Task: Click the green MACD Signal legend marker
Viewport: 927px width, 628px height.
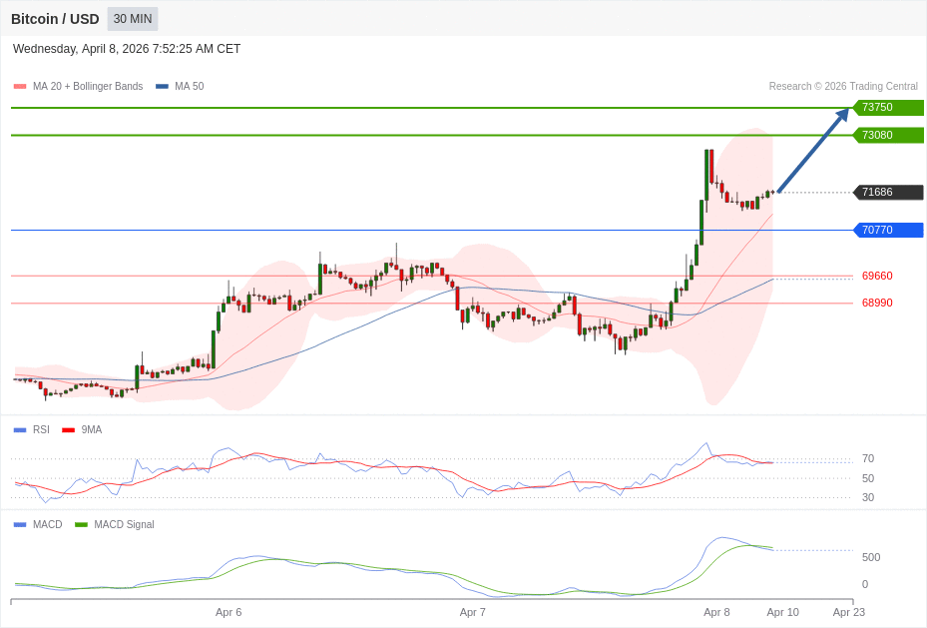Action: click(81, 525)
